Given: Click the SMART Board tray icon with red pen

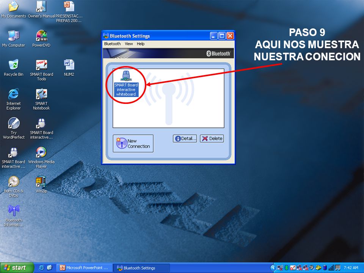Looking at the screenshot, I should pos(293,268).
